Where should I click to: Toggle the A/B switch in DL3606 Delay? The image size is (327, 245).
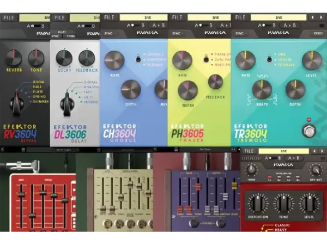pyautogui.click(x=86, y=26)
